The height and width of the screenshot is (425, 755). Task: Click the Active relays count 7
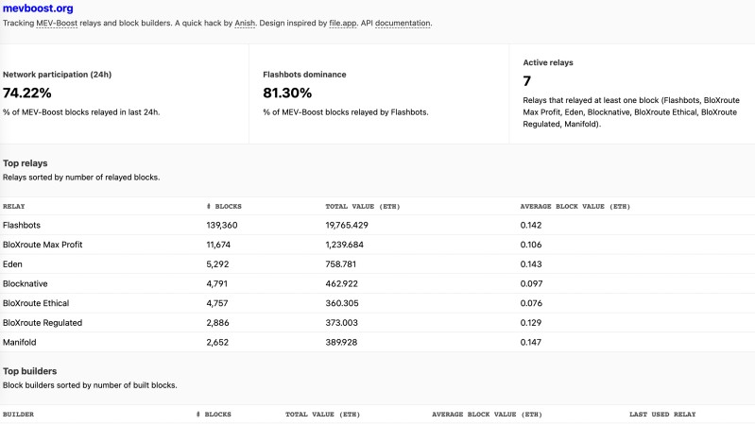528,82
